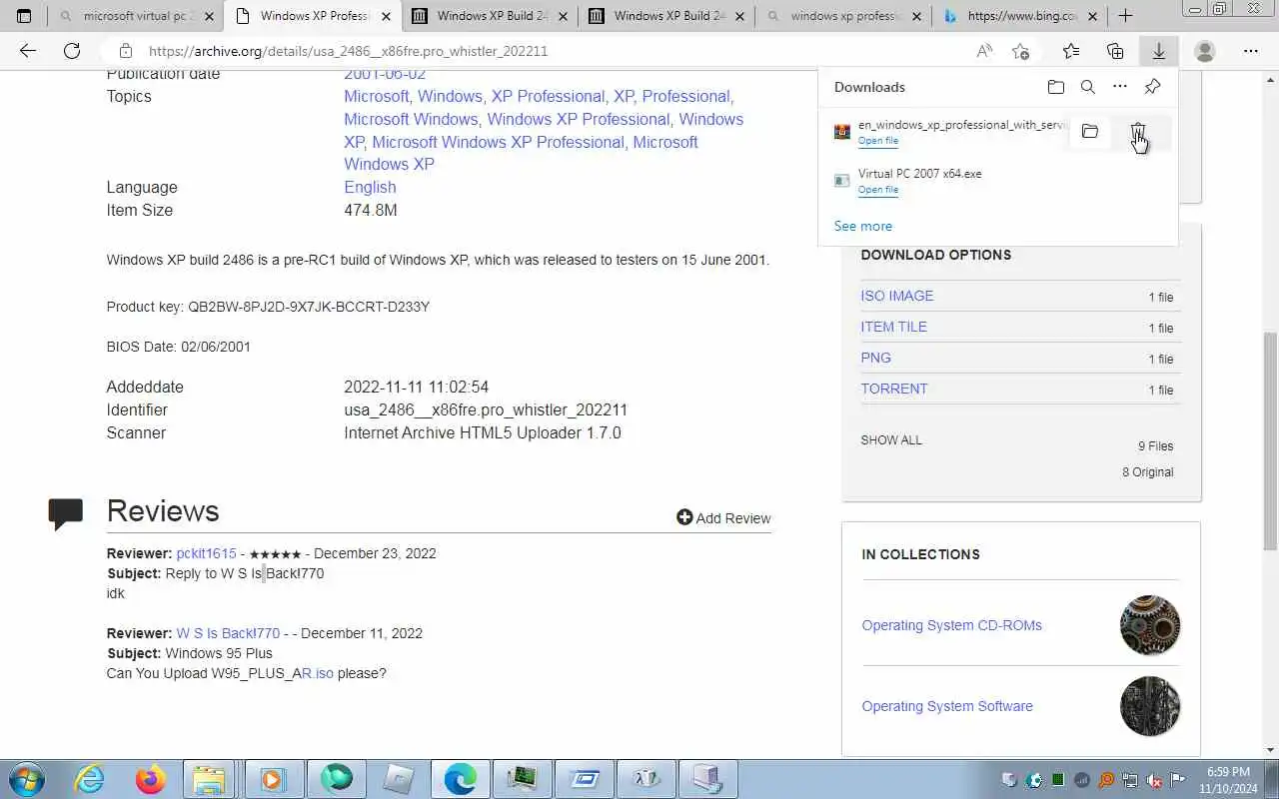Launch Firefox from the taskbar
Viewport: 1279px width, 799px height.
(151, 779)
